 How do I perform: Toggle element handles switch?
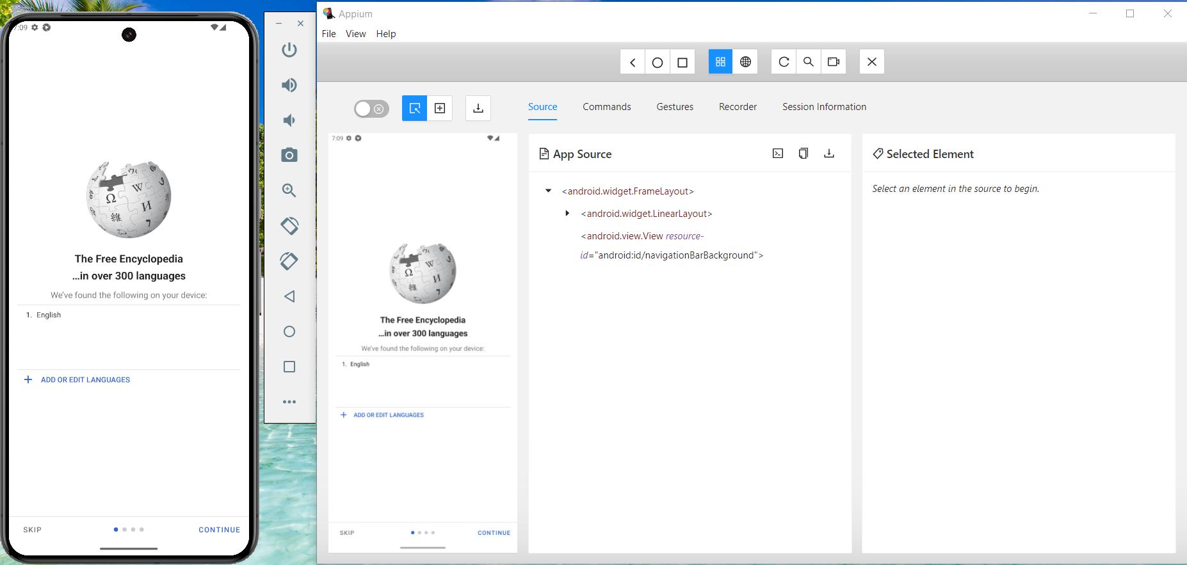pos(371,109)
